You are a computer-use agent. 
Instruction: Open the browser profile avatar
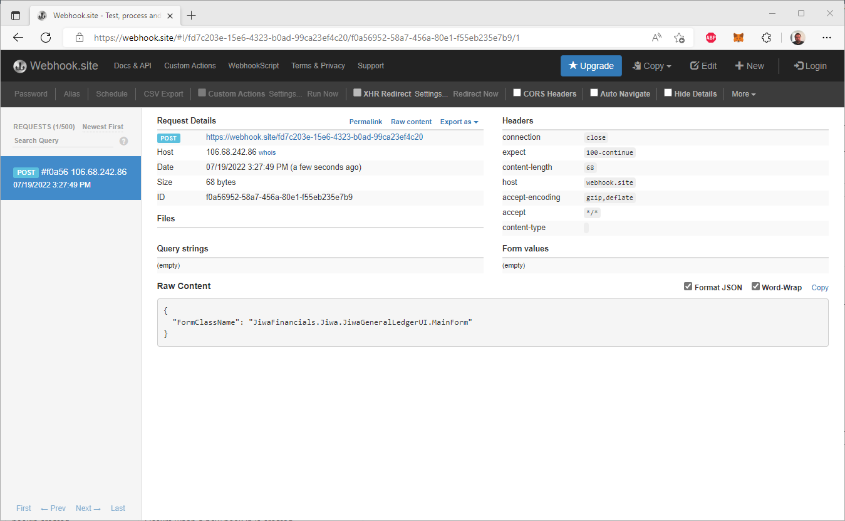click(x=797, y=38)
